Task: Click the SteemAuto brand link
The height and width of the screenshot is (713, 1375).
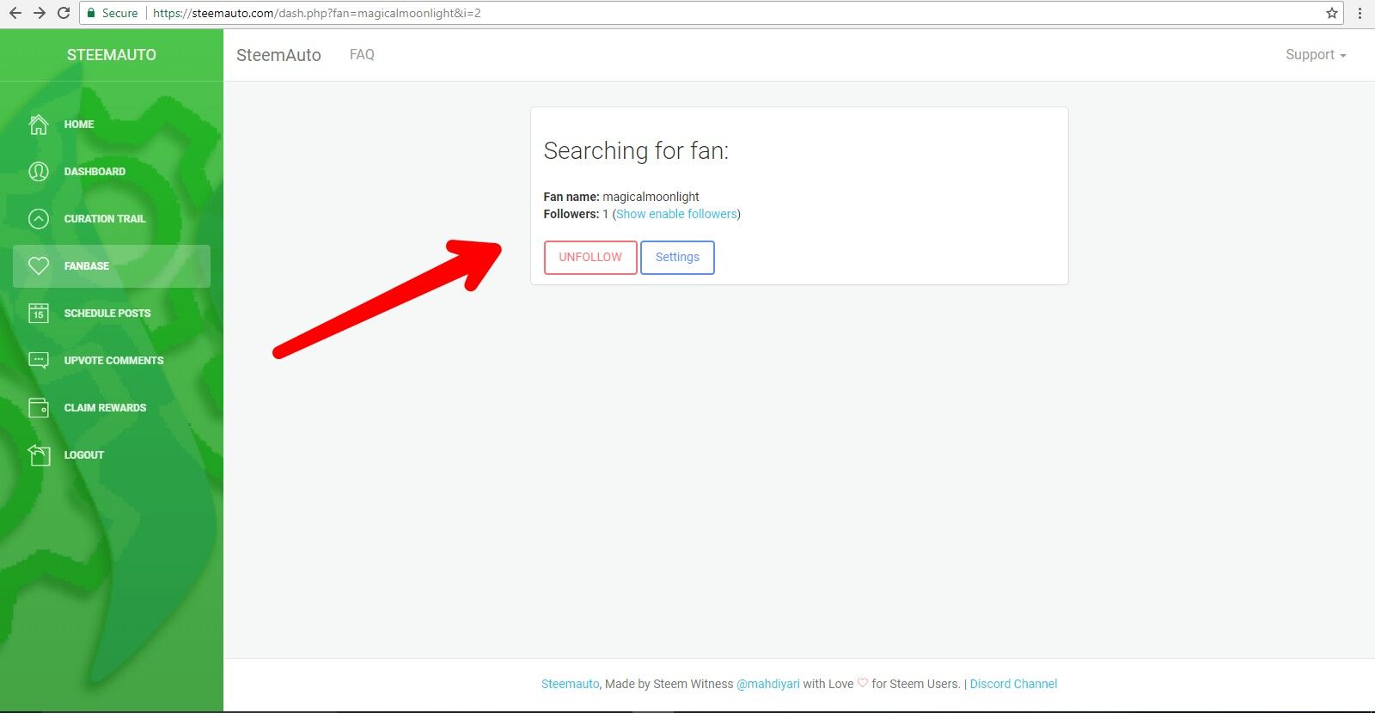Action: pyautogui.click(x=278, y=55)
